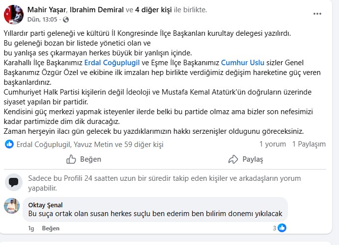Share the post using Paylaş arrow button

(x=246, y=159)
